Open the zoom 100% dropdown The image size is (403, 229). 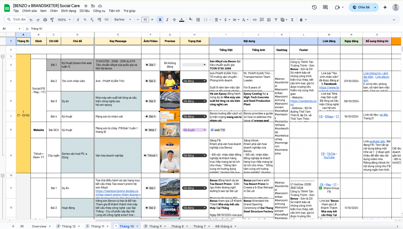click(x=64, y=20)
